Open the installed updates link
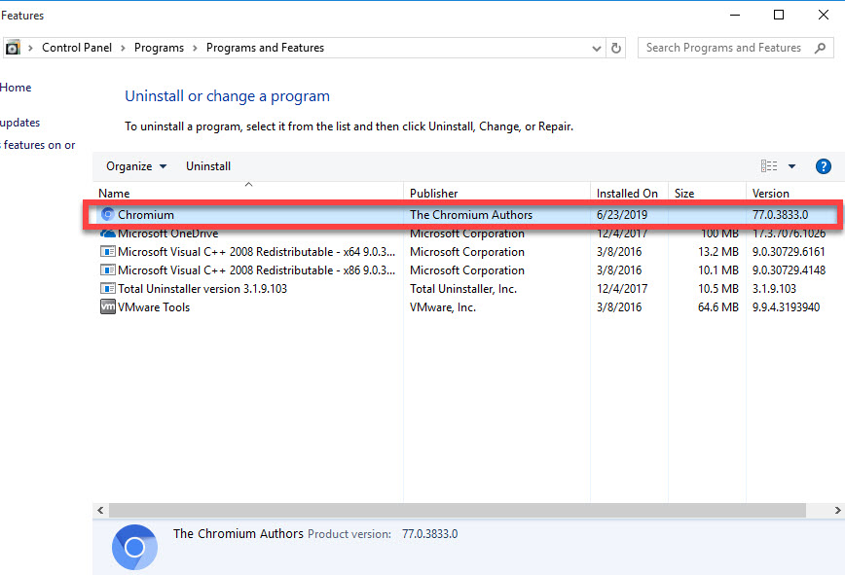The image size is (845, 575). [19, 123]
